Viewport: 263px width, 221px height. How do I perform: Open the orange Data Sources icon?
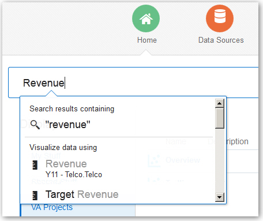tap(220, 18)
